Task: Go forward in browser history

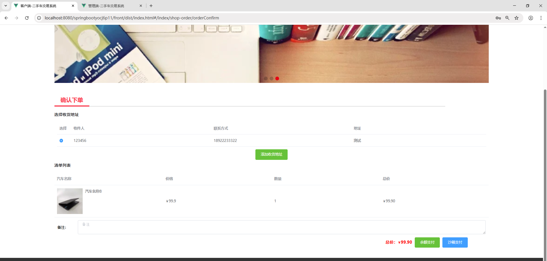Action: (x=17, y=18)
